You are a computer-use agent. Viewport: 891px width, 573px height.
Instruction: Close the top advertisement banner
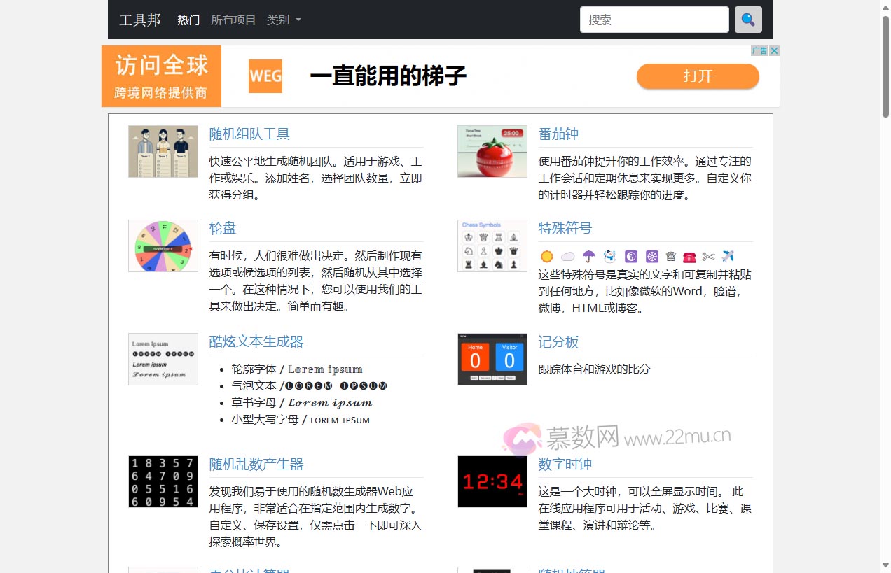pos(774,50)
